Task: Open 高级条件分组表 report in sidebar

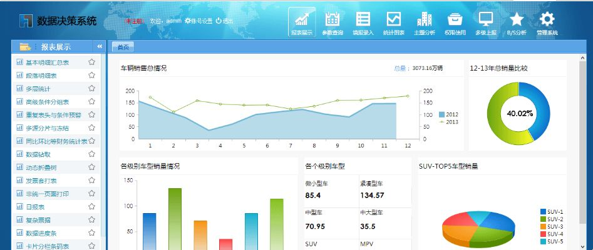Action: click(x=47, y=102)
